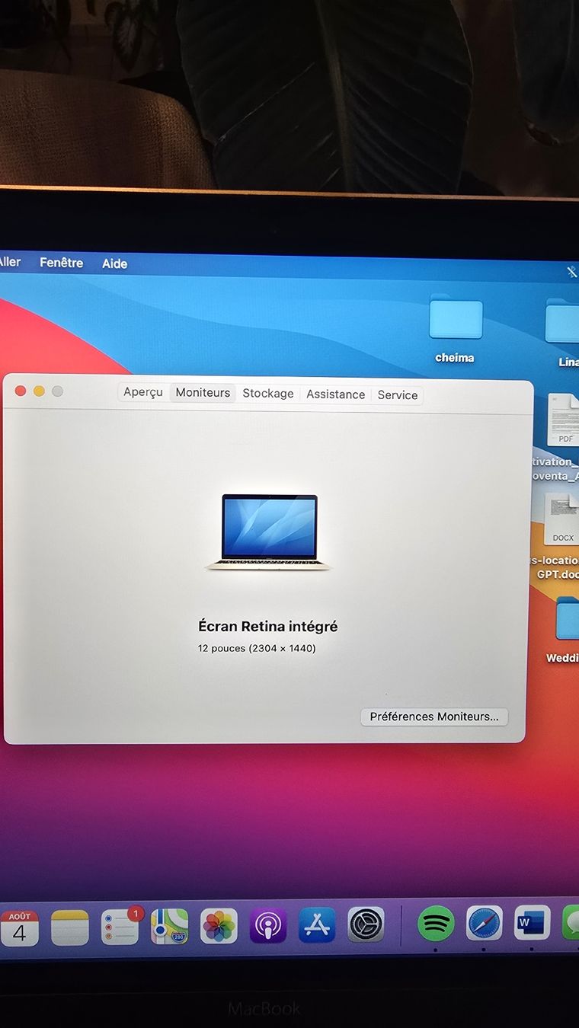The image size is (579, 1028).
Task: Open the Service tab
Action: [x=398, y=395]
